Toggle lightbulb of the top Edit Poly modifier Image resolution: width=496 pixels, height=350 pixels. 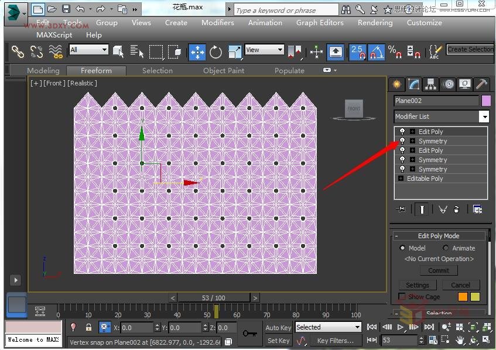point(402,132)
